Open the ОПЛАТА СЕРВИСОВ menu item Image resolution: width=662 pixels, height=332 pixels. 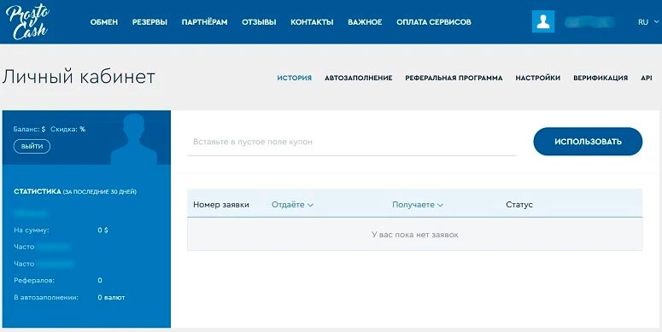click(x=434, y=22)
